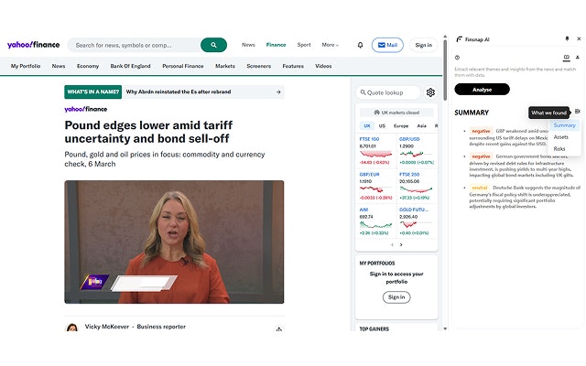The width and height of the screenshot is (586, 366).
Task: Pin the Finsnap AI panel
Action: click(x=567, y=38)
